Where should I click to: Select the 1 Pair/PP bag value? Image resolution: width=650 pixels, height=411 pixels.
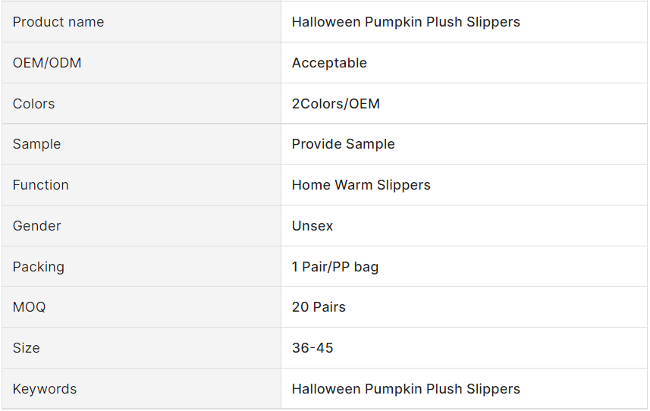335,267
